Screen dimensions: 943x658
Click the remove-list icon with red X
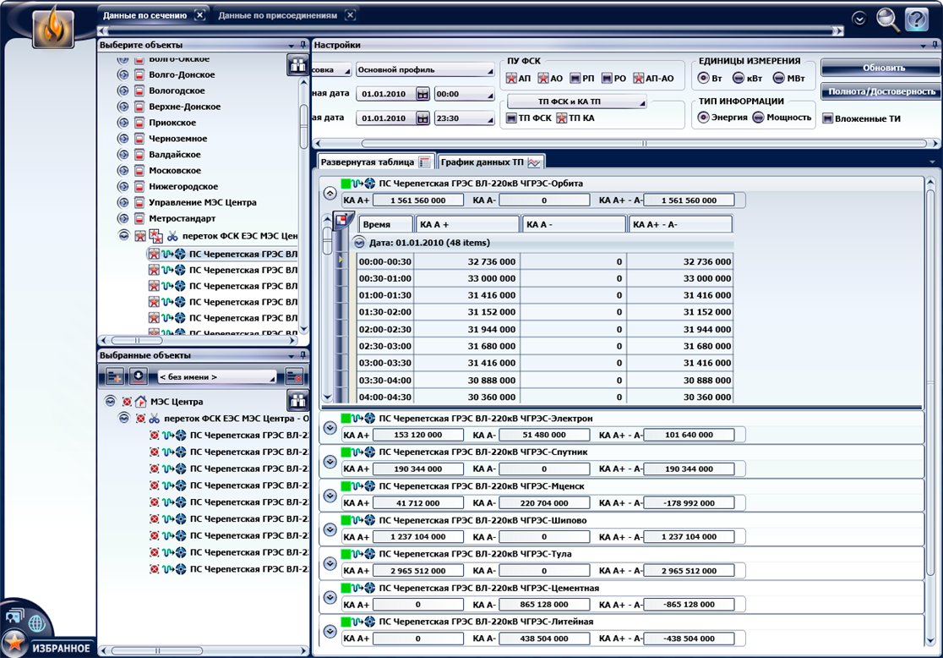coord(295,376)
